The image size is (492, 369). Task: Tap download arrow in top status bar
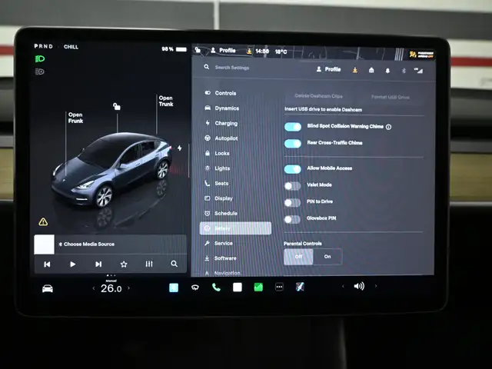(249, 51)
